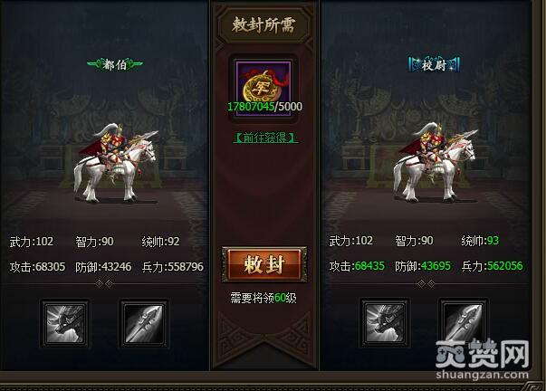Open the 前往获得 link
546x391 pixels.
coord(265,138)
